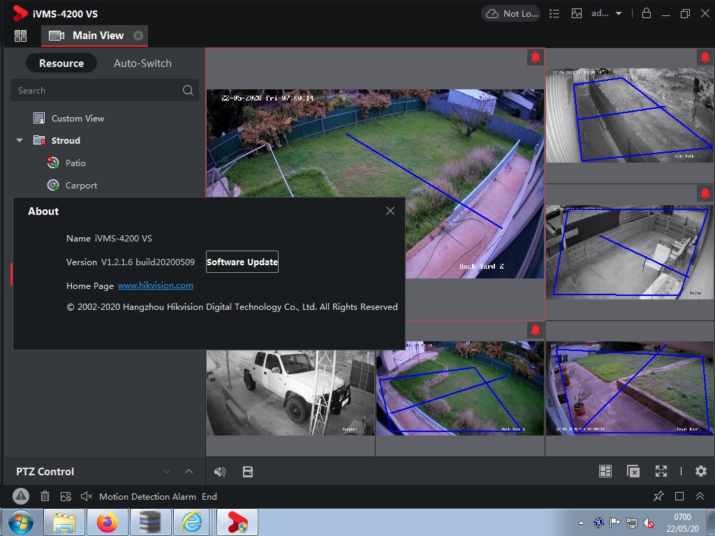
Task: Click the search magnifier icon
Action: [x=188, y=90]
